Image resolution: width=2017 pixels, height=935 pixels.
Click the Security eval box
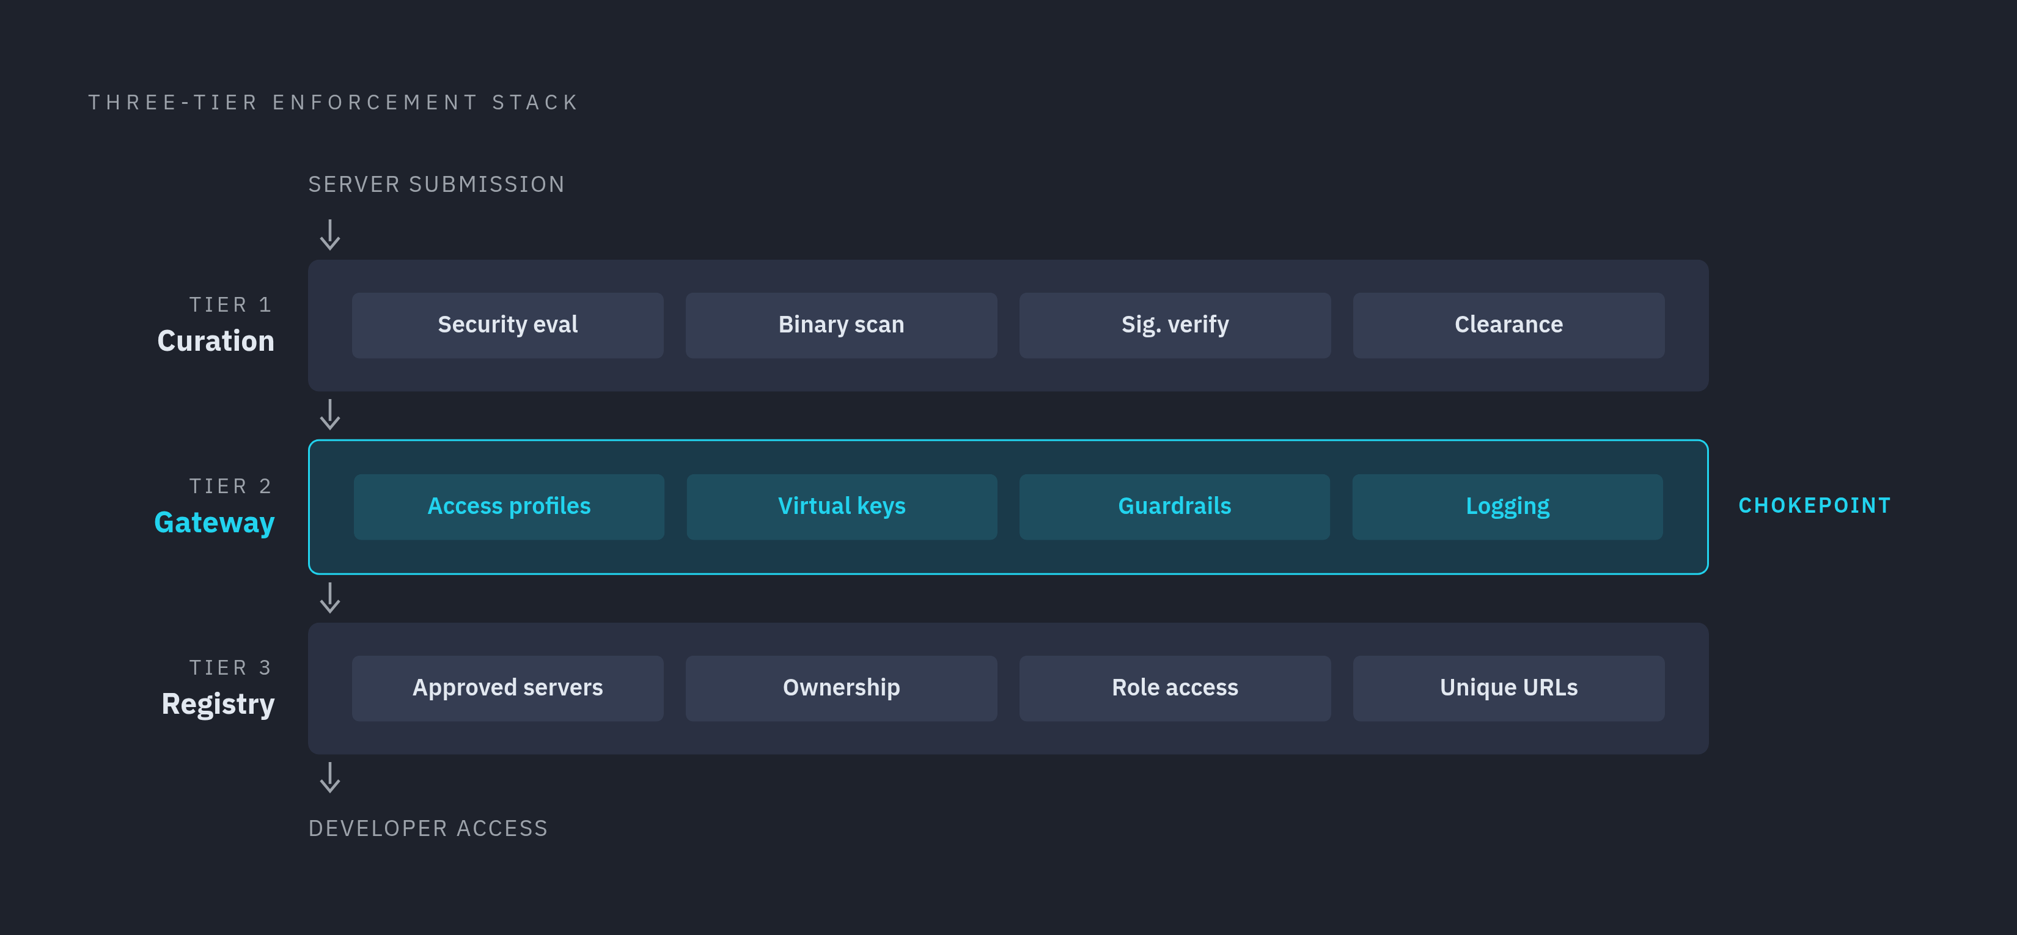click(x=507, y=325)
